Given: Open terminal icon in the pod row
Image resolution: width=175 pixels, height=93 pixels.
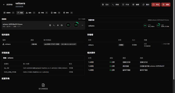Looking at the screenshot, I should [54, 25].
